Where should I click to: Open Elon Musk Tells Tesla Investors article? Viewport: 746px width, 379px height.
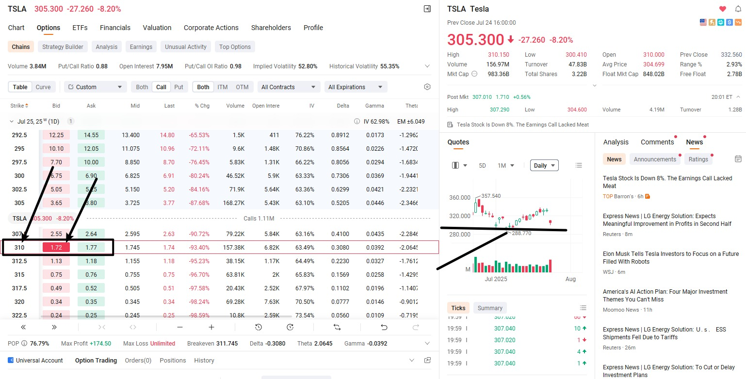(x=671, y=258)
